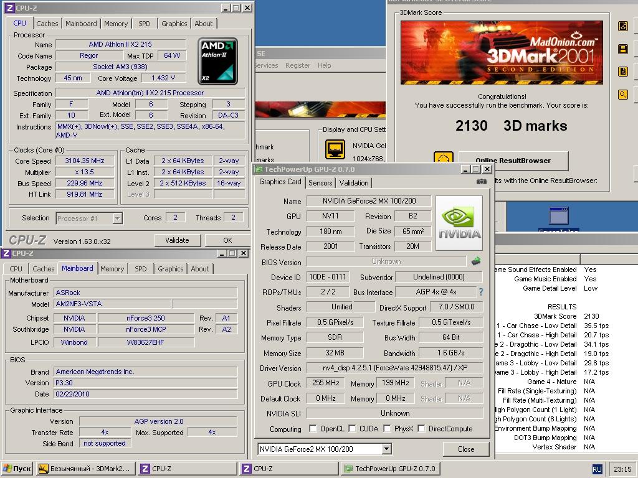Click the 3DMark2001 banner image
This screenshot has height=478, width=638.
(502, 53)
